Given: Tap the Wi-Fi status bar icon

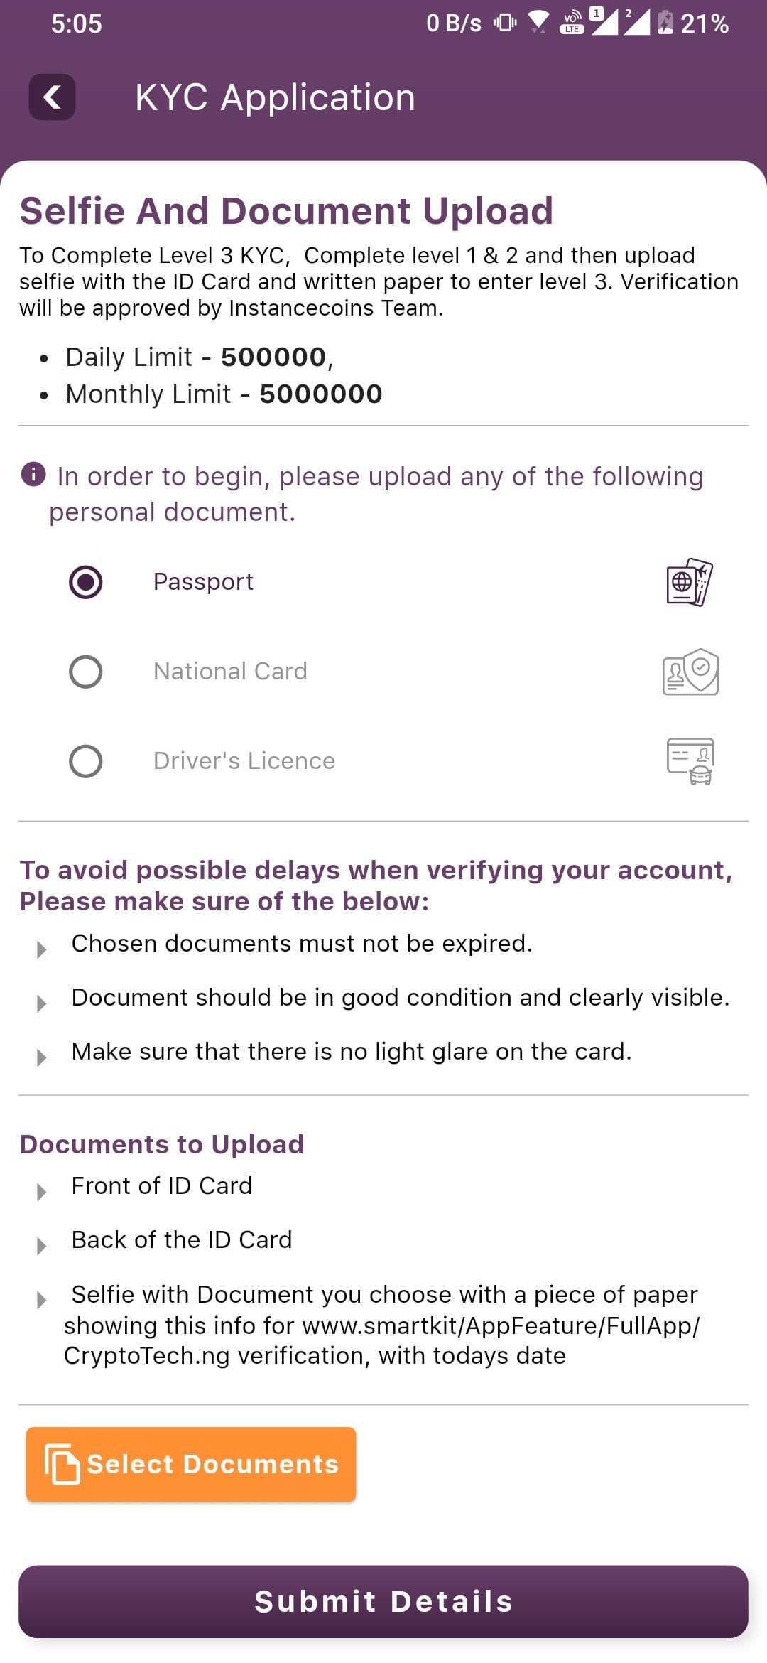Looking at the screenshot, I should (x=538, y=23).
